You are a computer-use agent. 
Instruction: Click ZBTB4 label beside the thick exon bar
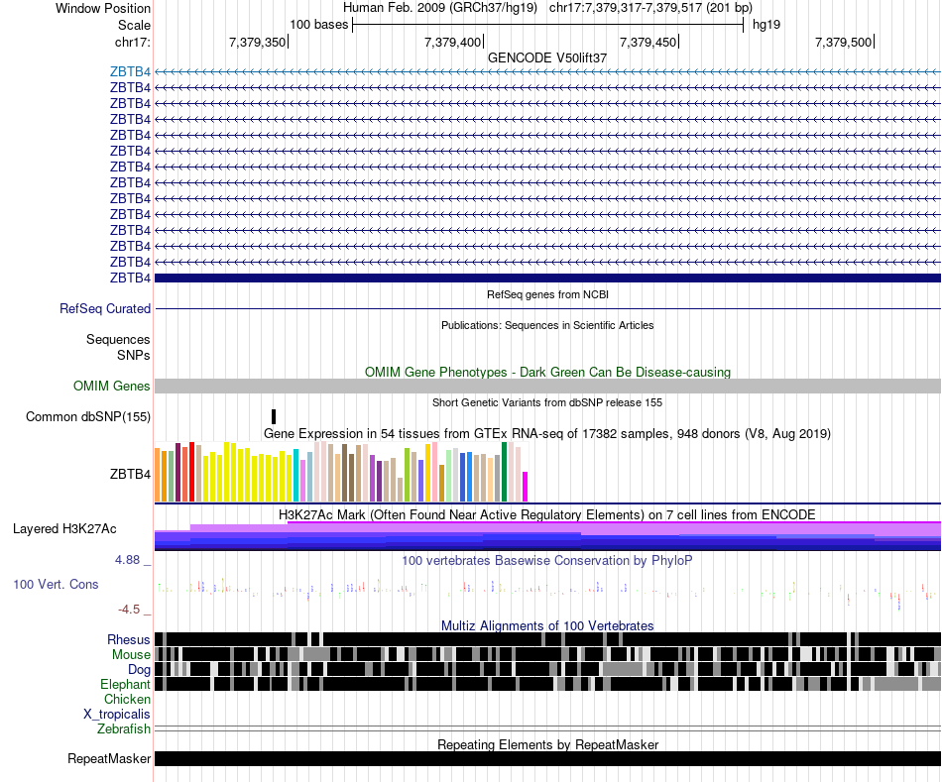click(130, 279)
